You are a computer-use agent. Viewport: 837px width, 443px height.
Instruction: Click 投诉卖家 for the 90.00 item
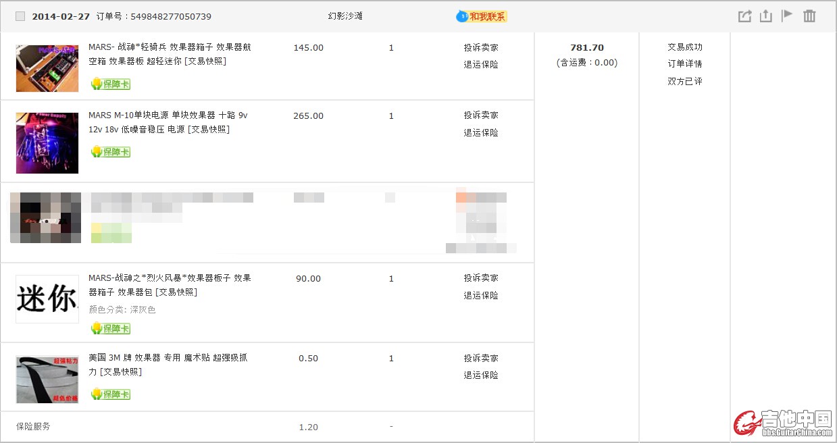point(481,278)
